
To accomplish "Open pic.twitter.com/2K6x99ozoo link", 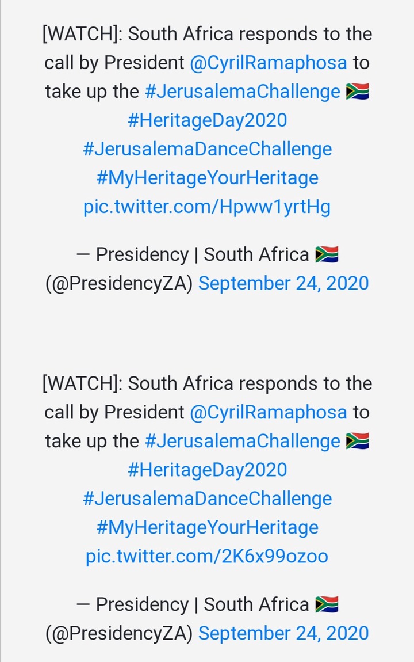I will pos(207,556).
